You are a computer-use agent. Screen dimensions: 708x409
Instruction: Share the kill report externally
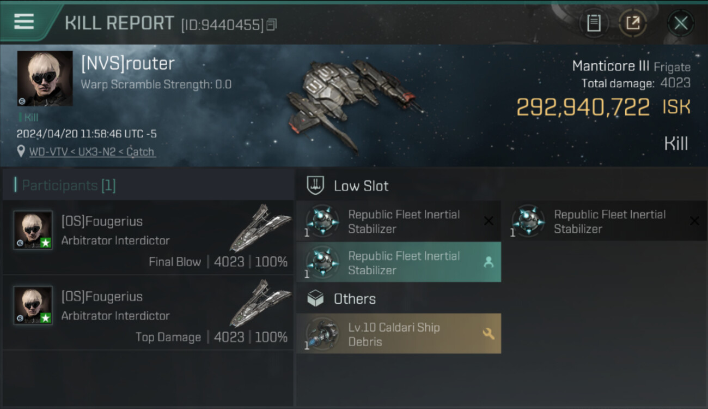(x=633, y=23)
